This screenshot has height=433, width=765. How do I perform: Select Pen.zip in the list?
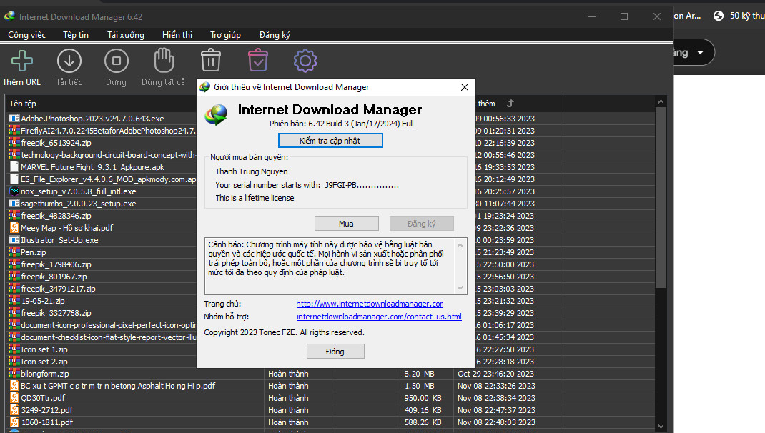click(x=34, y=252)
